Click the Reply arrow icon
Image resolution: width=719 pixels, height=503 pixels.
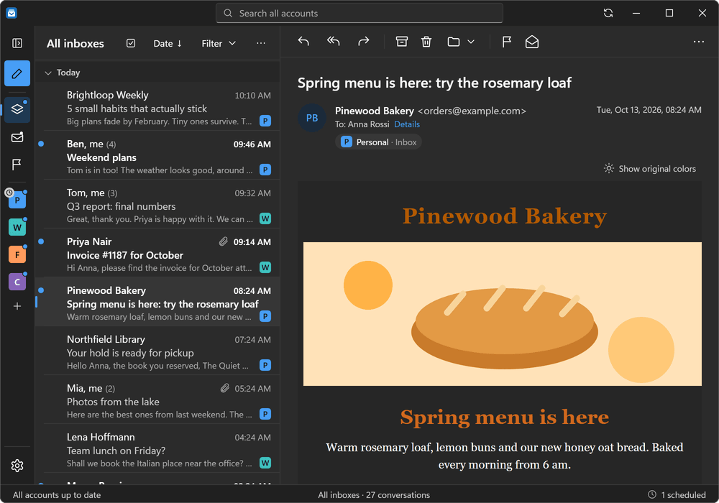[x=303, y=42]
